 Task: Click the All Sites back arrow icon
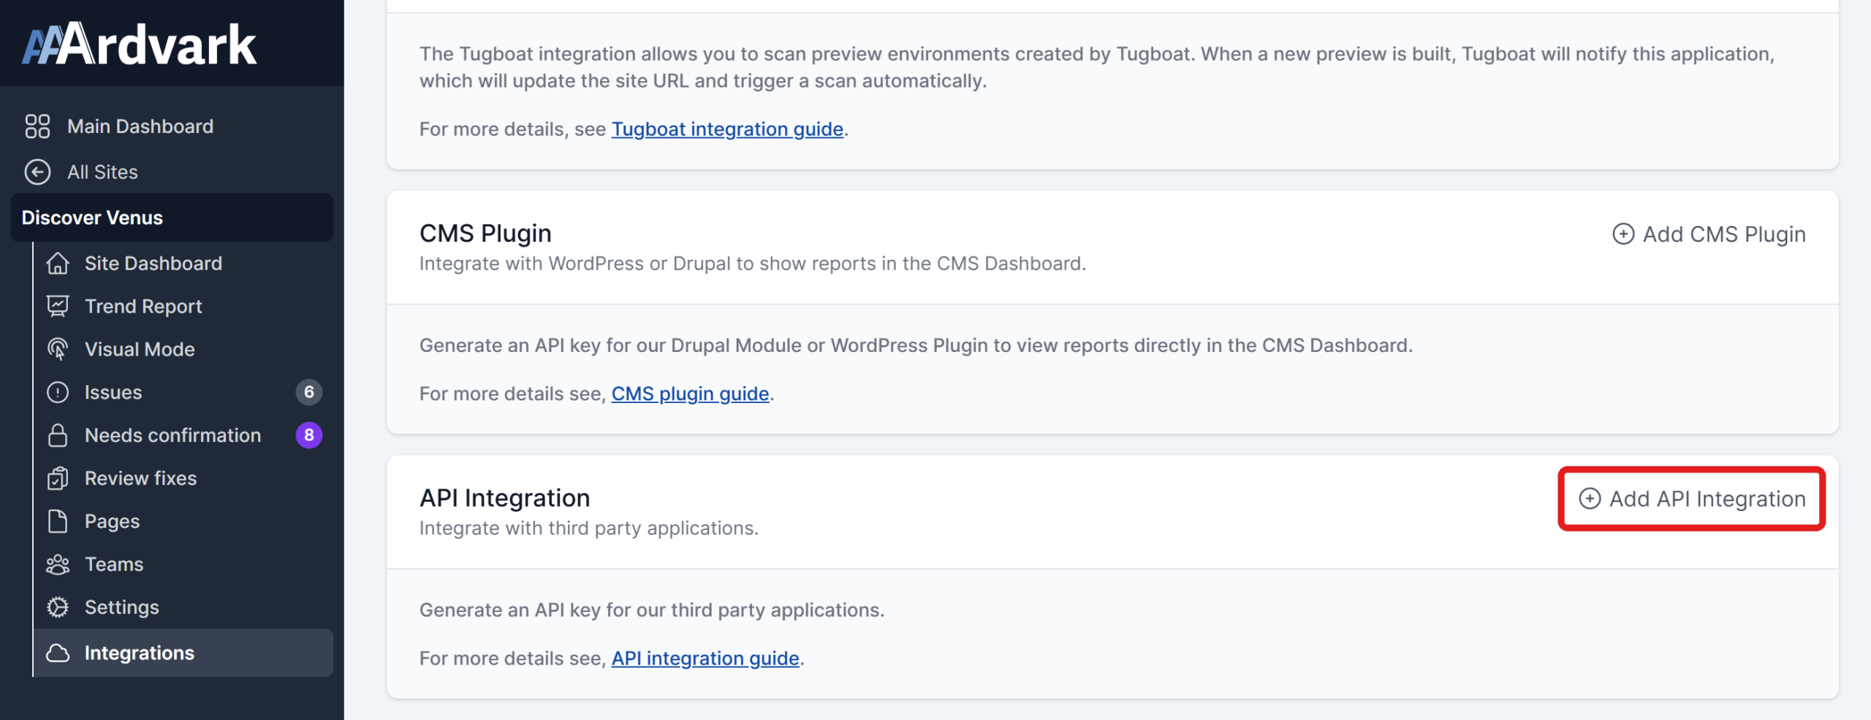tap(37, 172)
